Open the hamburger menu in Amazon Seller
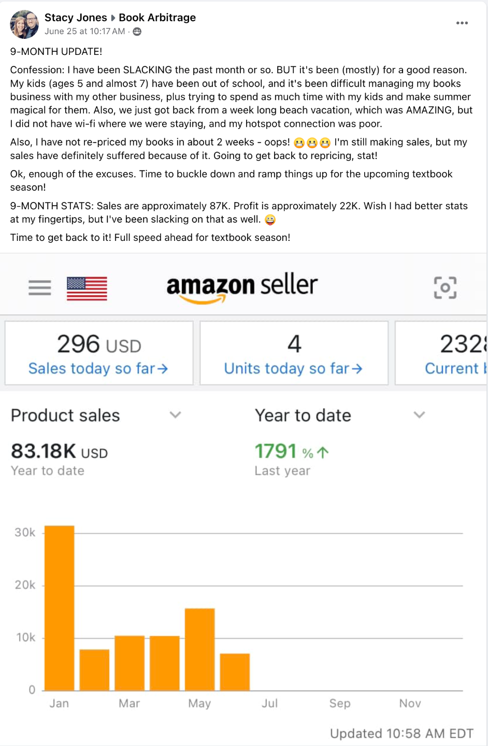The image size is (488, 746). pyautogui.click(x=40, y=288)
